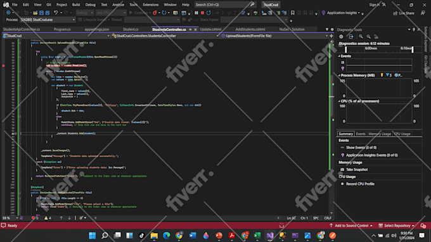Toggle auto-hide pin on Diagnostic Tools
Viewport: 431px width, 242px height.
(414, 29)
